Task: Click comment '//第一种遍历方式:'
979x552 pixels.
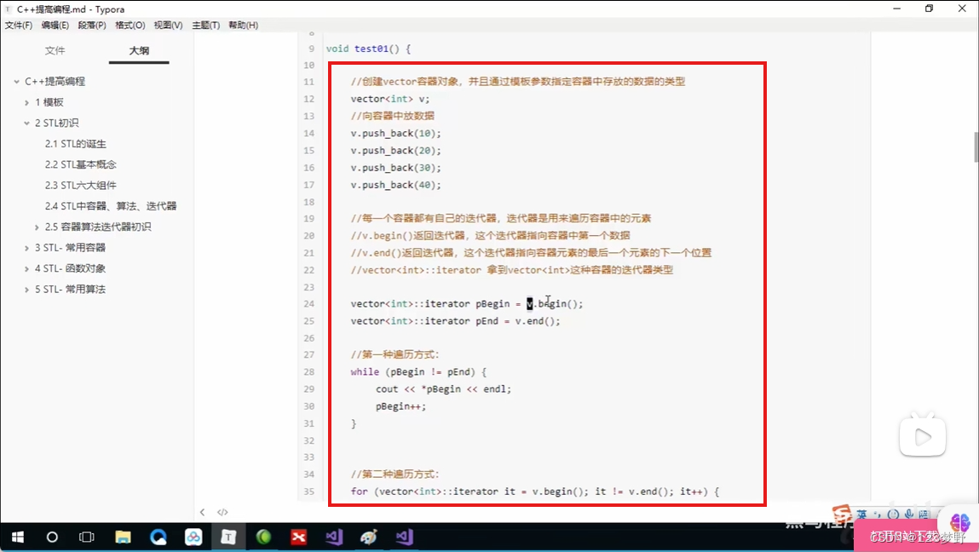Action: point(395,354)
